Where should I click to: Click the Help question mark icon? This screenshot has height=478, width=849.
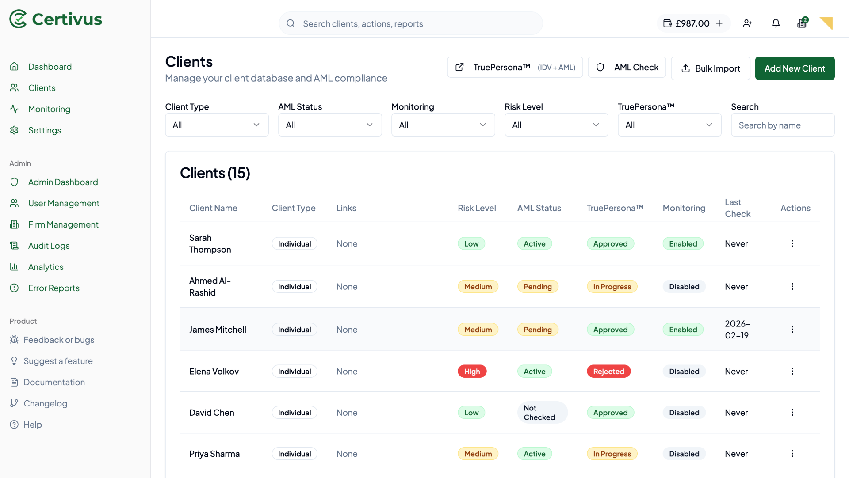point(14,425)
